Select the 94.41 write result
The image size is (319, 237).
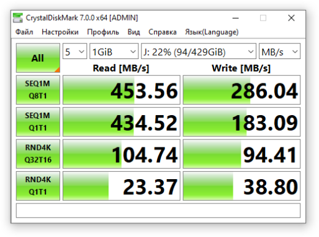pyautogui.click(x=241, y=154)
